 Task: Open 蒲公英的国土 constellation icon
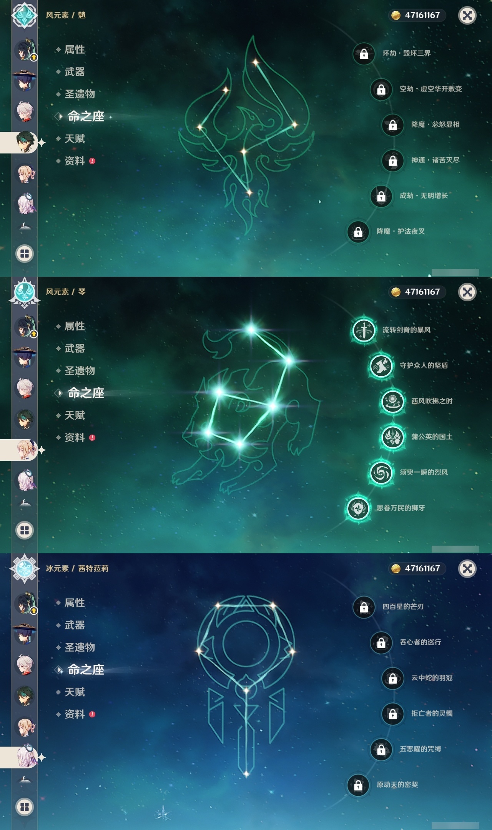pos(392,437)
